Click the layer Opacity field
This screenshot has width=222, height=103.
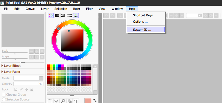pos(28,84)
